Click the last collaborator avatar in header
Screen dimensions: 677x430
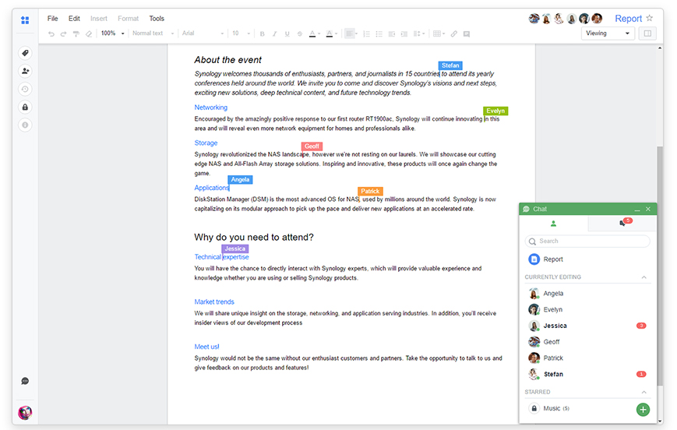click(x=597, y=19)
